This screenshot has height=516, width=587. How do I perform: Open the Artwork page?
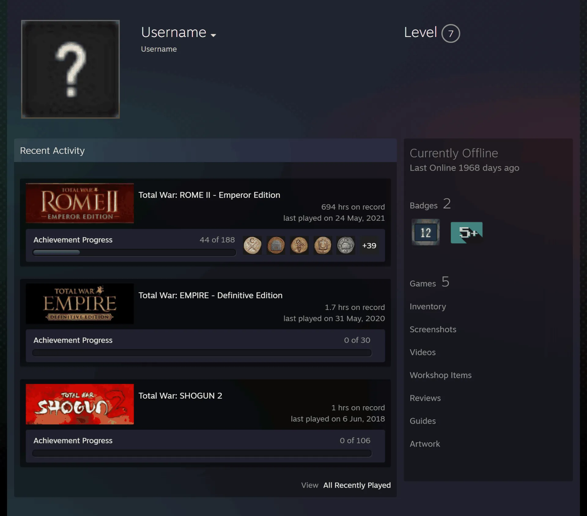(x=425, y=444)
